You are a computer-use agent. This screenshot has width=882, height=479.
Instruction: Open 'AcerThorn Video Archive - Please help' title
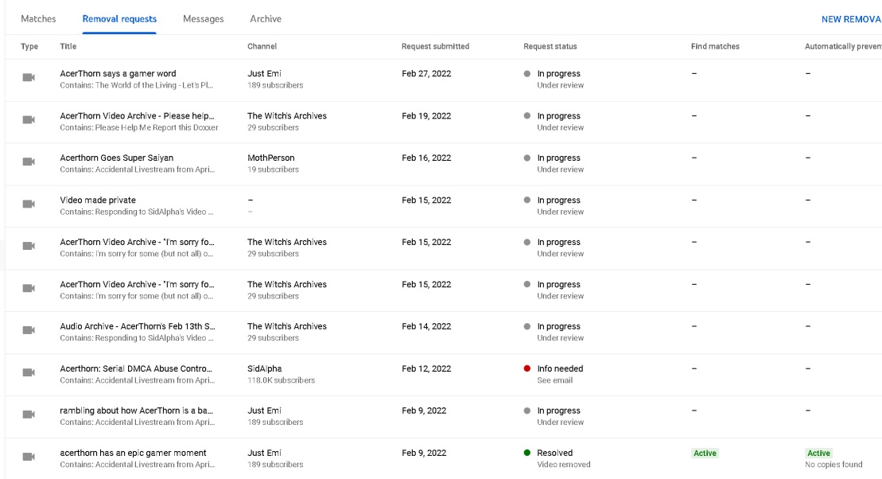point(138,116)
